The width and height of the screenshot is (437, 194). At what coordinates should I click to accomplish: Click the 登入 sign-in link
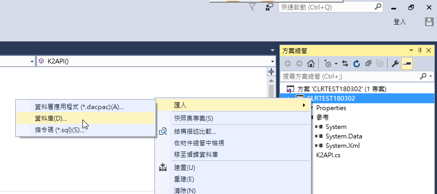[x=400, y=22]
